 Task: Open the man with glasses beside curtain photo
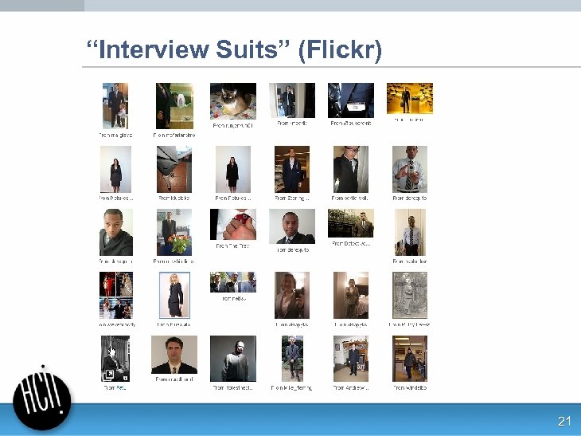(351, 169)
